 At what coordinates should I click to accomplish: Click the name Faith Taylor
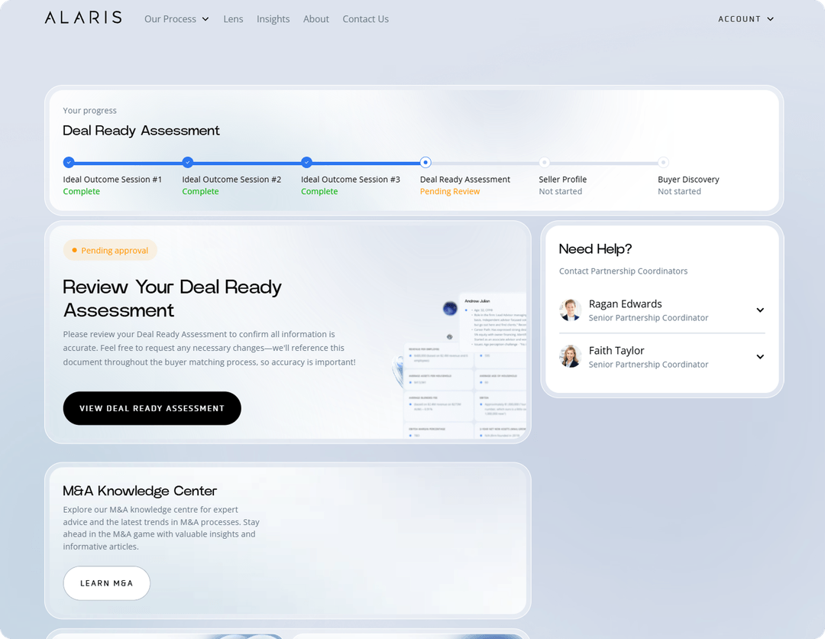pos(616,351)
